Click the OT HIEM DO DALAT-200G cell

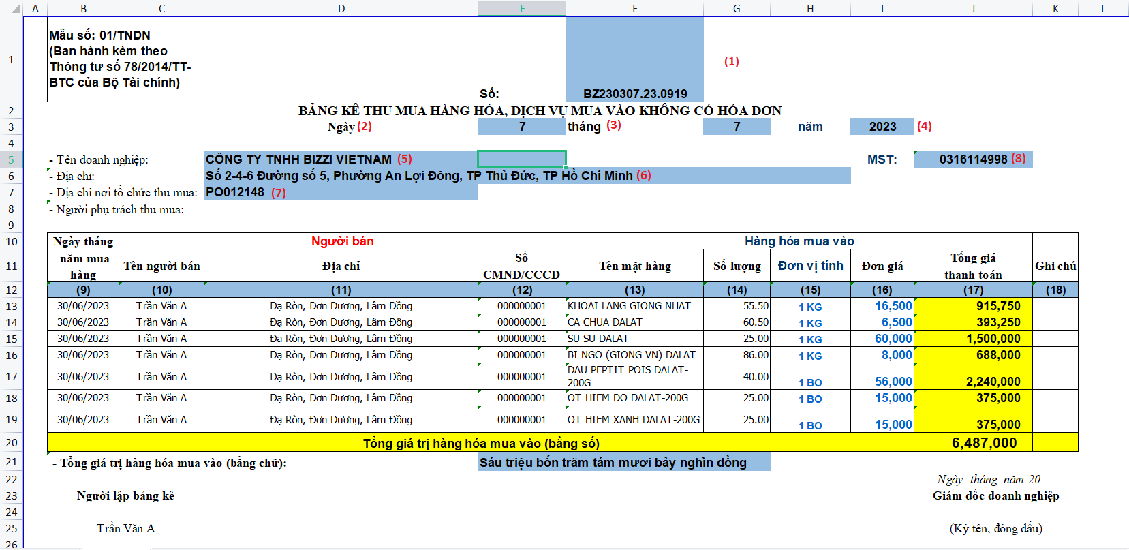point(634,398)
